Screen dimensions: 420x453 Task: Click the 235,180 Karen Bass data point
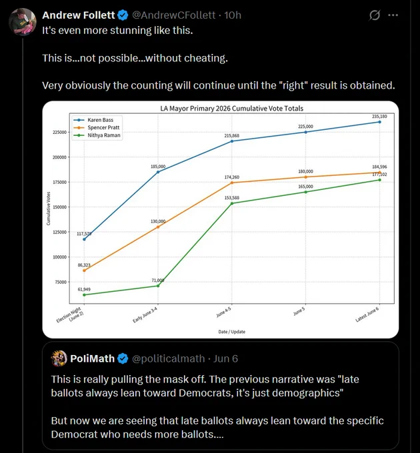tap(379, 122)
